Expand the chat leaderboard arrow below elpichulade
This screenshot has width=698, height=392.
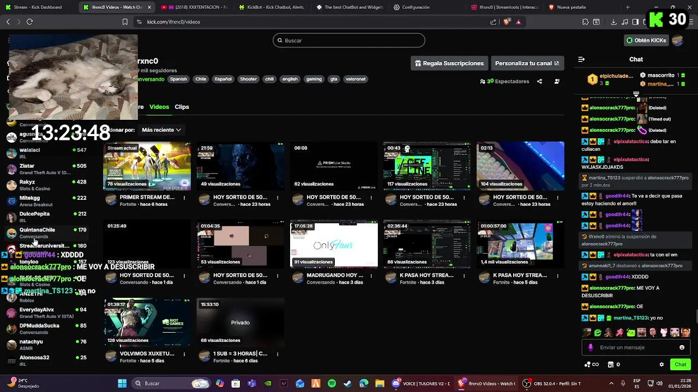[x=636, y=94]
